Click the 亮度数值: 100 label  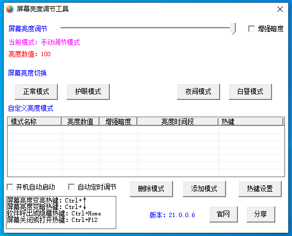[x=29, y=54]
